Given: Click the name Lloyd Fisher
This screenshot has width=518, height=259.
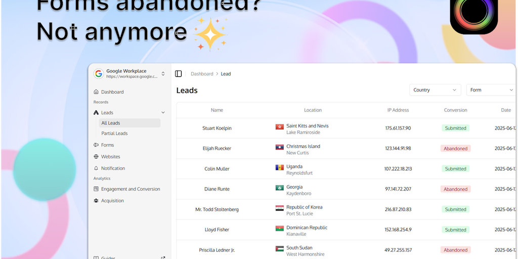Looking at the screenshot, I should click(x=217, y=230).
